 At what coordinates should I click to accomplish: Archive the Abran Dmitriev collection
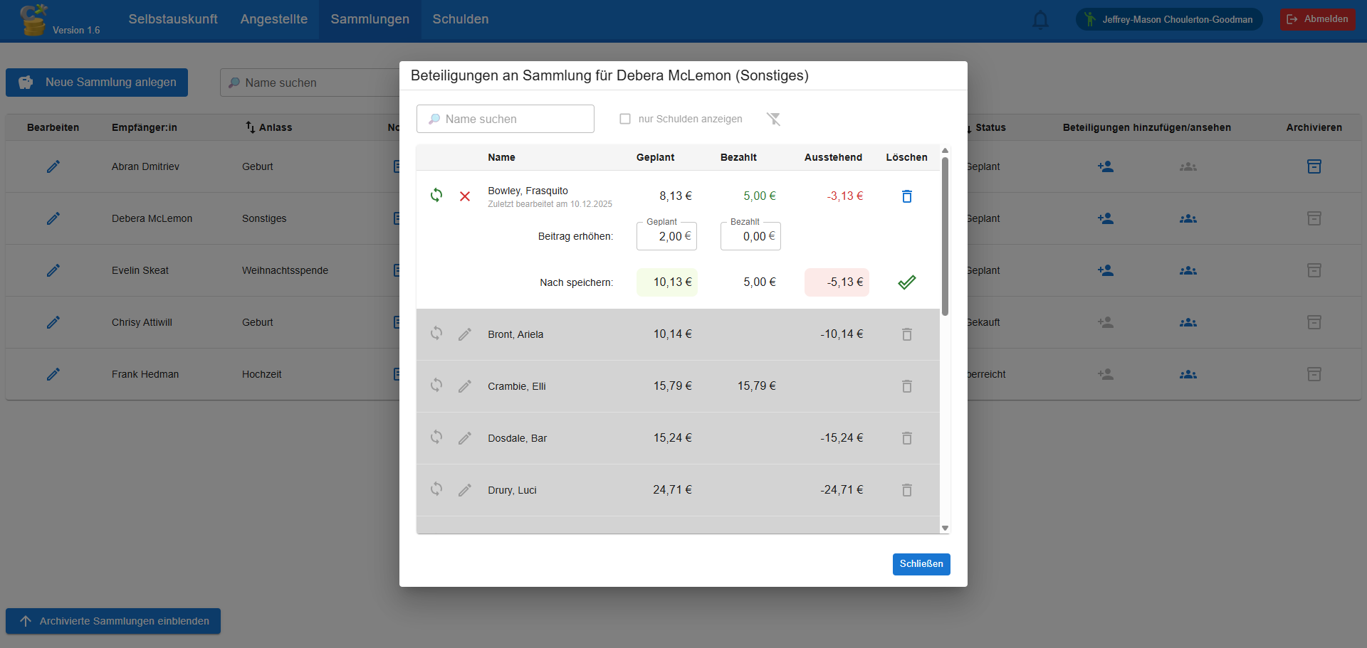pos(1314,166)
